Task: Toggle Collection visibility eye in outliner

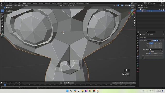Action: coord(161,9)
